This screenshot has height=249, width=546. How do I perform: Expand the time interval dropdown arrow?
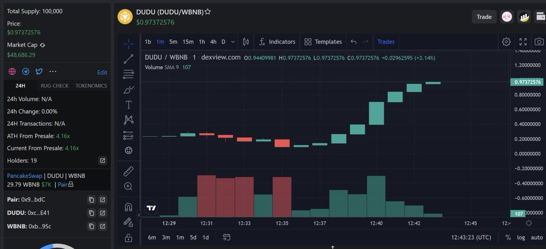[x=233, y=42]
